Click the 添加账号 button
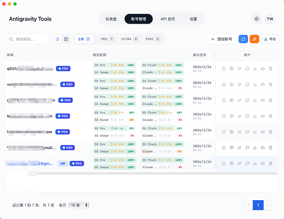 tap(221, 39)
